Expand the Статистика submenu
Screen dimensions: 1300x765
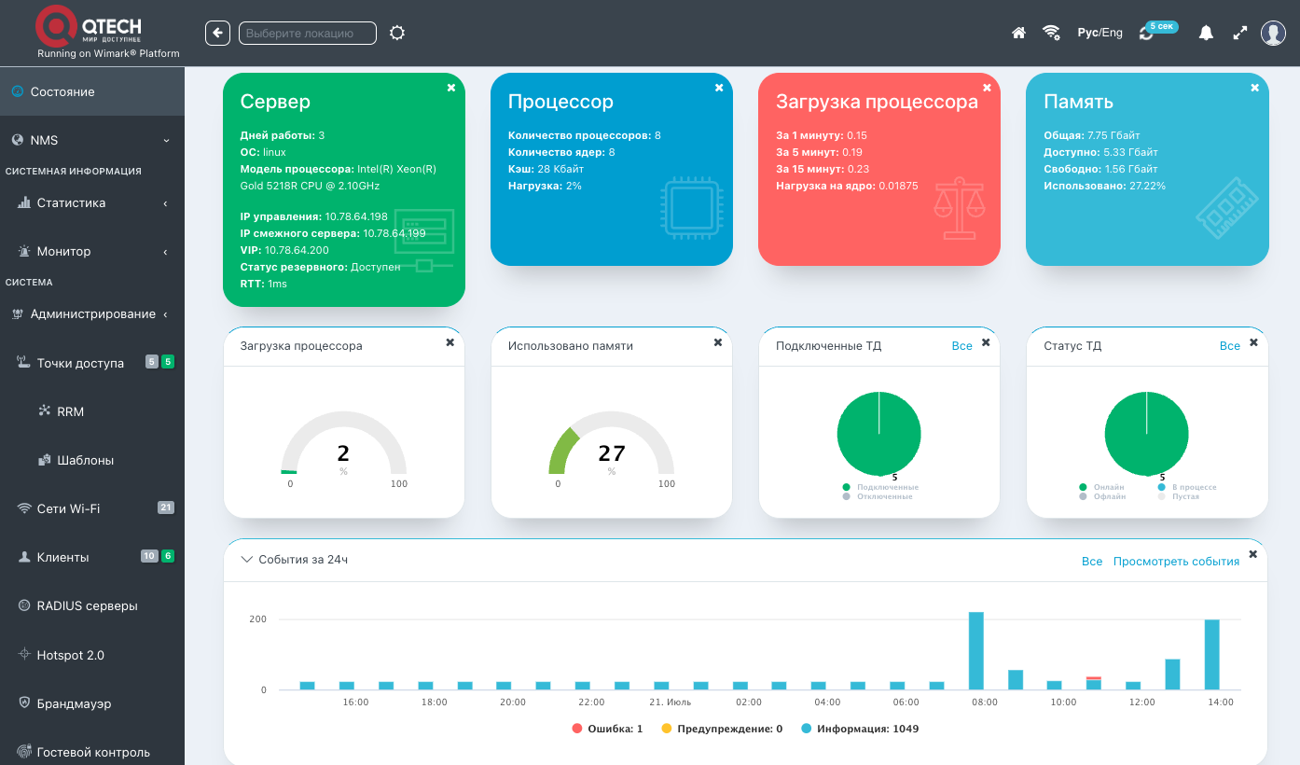tap(91, 202)
